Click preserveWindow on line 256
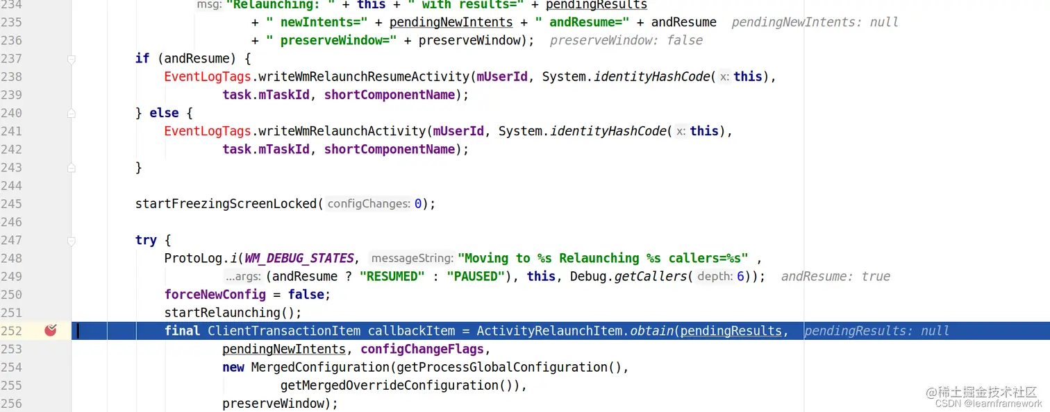Viewport: 1050px width, 412px height. 273,403
